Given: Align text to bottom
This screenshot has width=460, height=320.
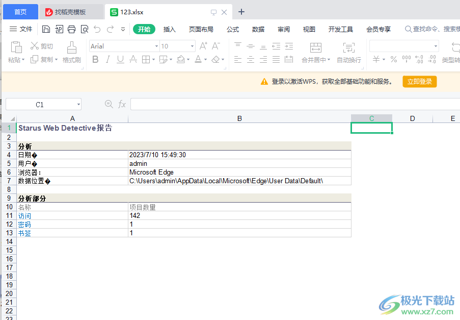Looking at the screenshot, I should pos(263,46).
